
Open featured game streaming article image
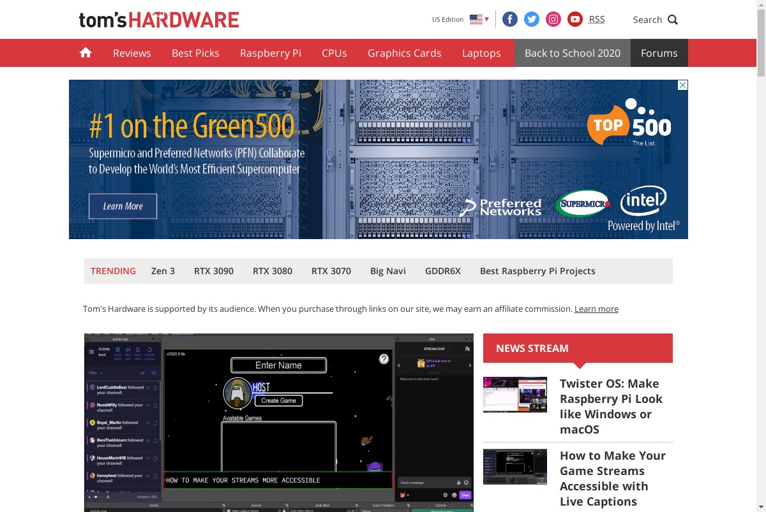point(279,423)
